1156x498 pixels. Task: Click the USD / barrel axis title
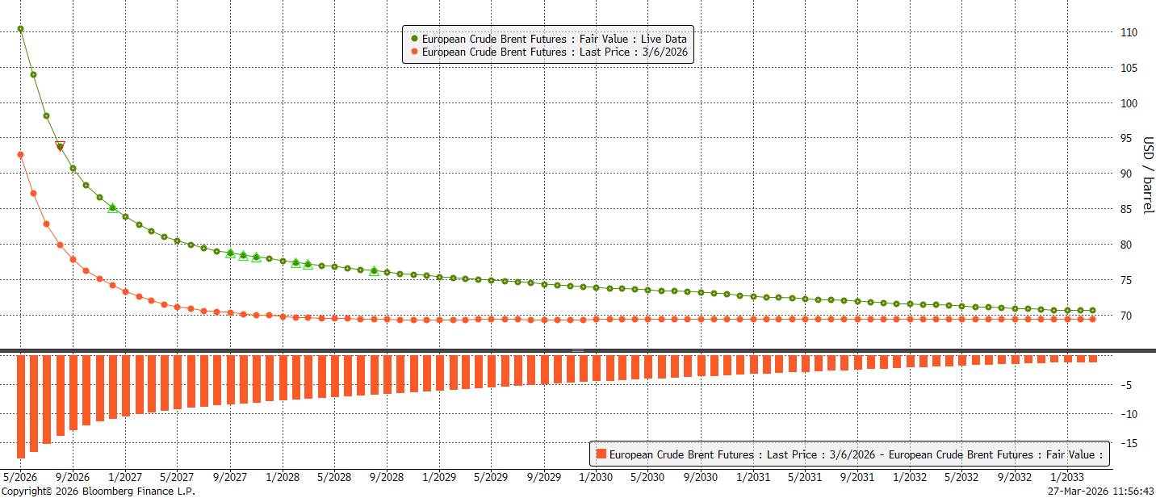pos(1147,175)
